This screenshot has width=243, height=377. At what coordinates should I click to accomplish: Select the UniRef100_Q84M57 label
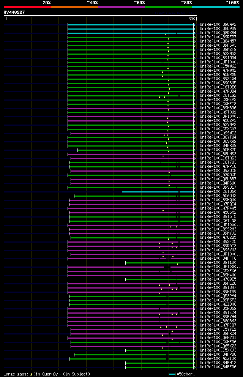[218, 41]
